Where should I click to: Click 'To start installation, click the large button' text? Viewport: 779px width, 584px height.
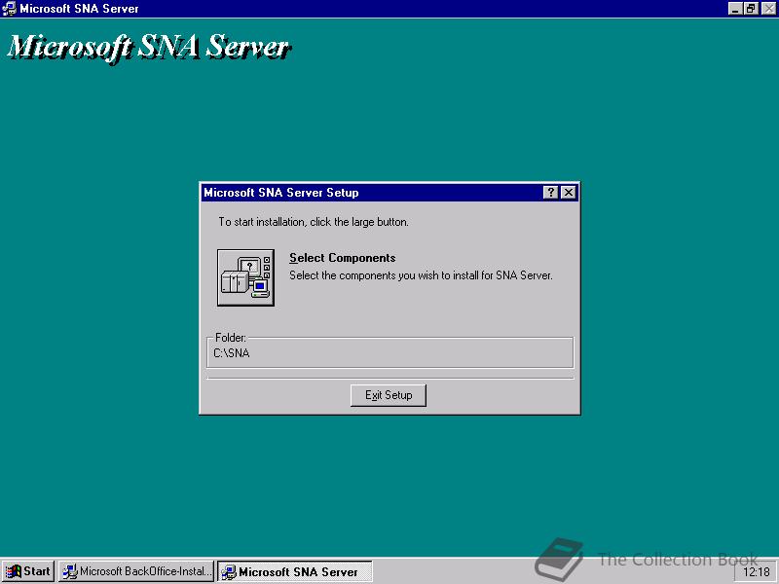click(x=314, y=222)
